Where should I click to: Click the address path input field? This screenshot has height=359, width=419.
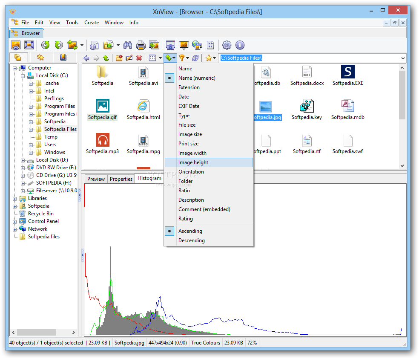(x=309, y=58)
